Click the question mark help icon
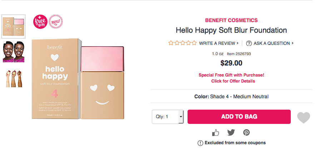 tap(249, 43)
